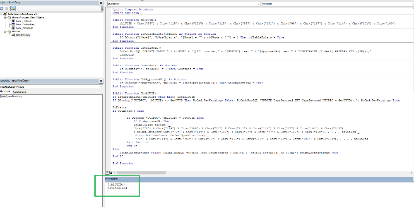The width and height of the screenshot is (414, 207).
Task: Switch to the Categorized properties tab
Action: pyautogui.click(x=20, y=92)
